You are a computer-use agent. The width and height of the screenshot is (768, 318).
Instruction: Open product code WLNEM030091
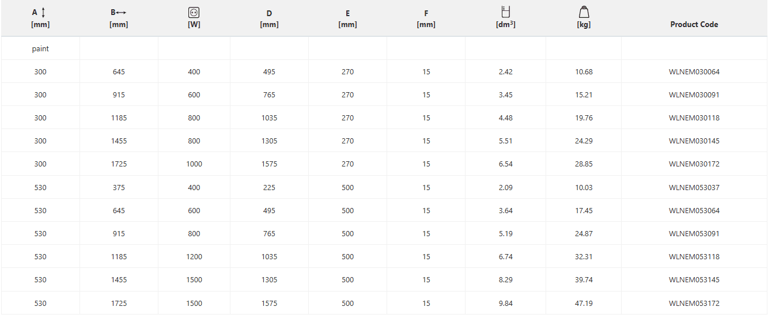(x=694, y=95)
